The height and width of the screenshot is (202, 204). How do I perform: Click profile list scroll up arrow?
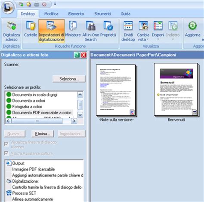click(x=80, y=95)
